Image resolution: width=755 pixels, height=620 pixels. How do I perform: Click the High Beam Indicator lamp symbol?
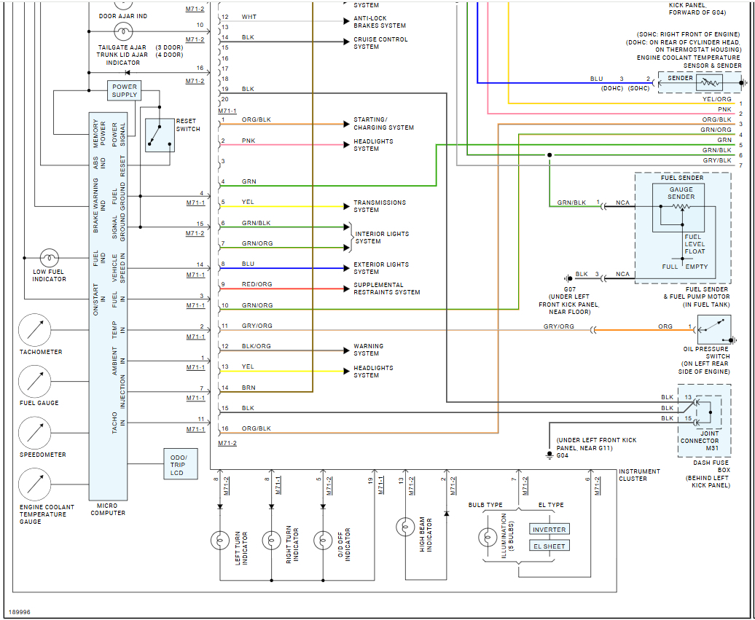point(405,527)
